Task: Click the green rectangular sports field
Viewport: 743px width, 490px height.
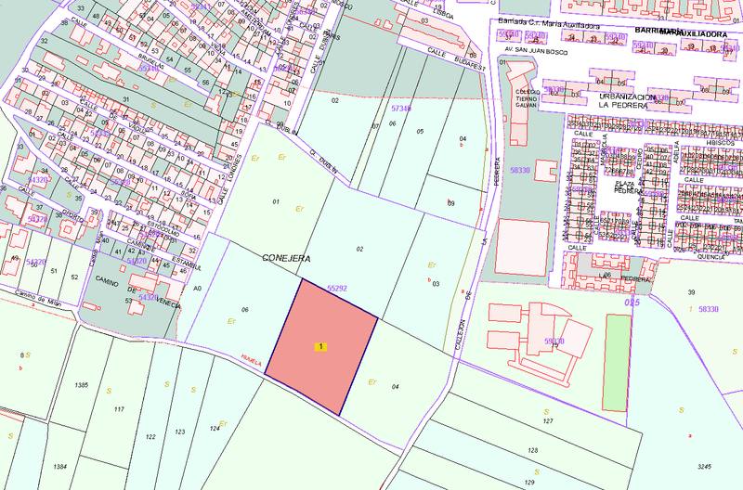Action: pyautogui.click(x=617, y=363)
